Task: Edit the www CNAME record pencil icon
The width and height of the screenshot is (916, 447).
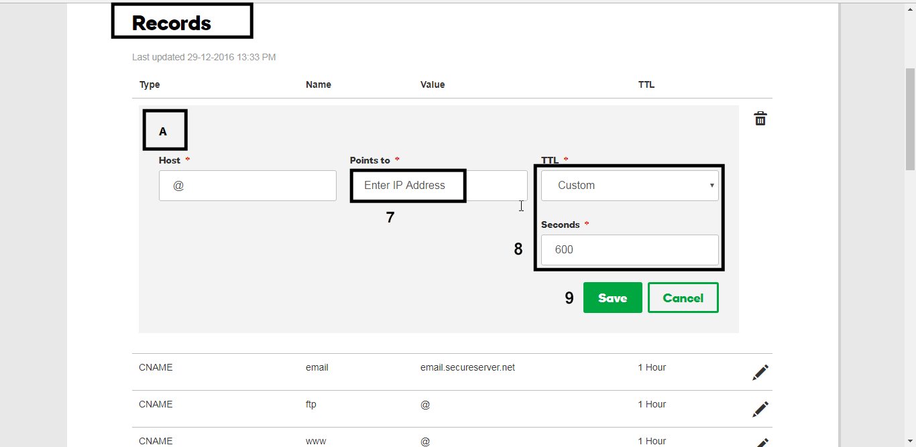Action: (760, 442)
